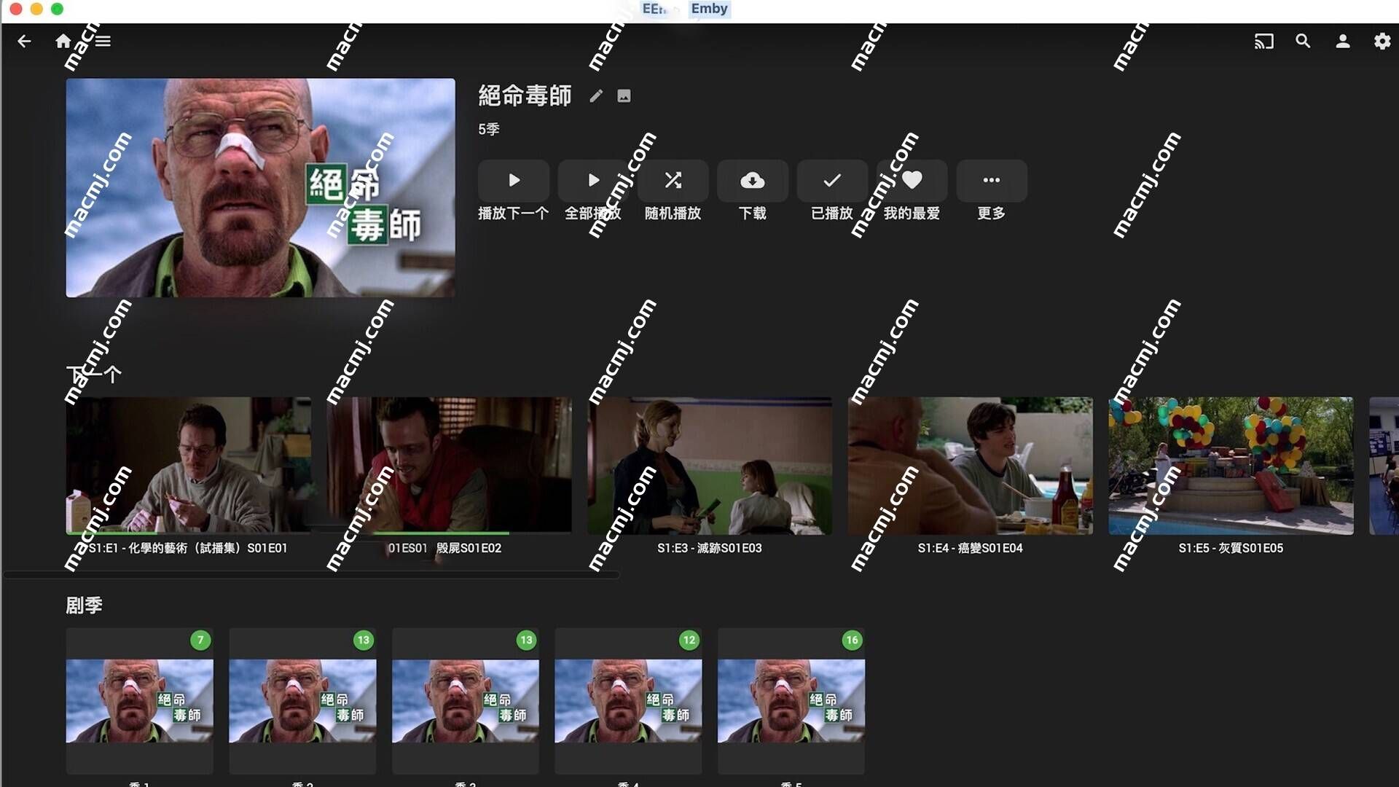The height and width of the screenshot is (787, 1399).
Task: Toggle the 我的最爱 favorite heart
Action: 912,181
